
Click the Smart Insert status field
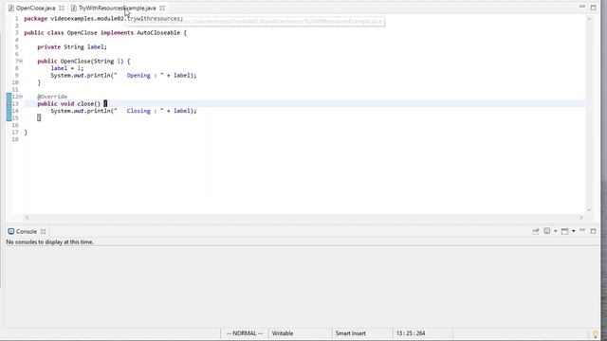[350, 333]
